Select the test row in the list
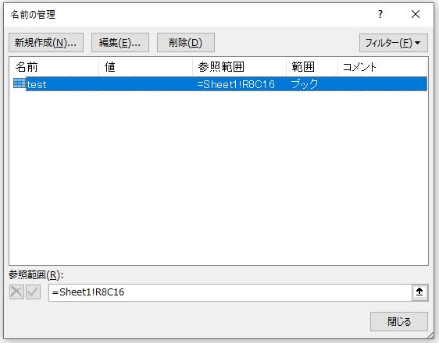The height and width of the screenshot is (343, 439). (220, 83)
